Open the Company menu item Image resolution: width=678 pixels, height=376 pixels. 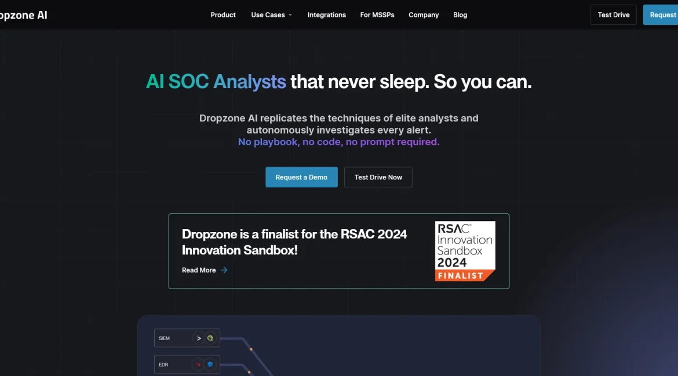coord(424,15)
